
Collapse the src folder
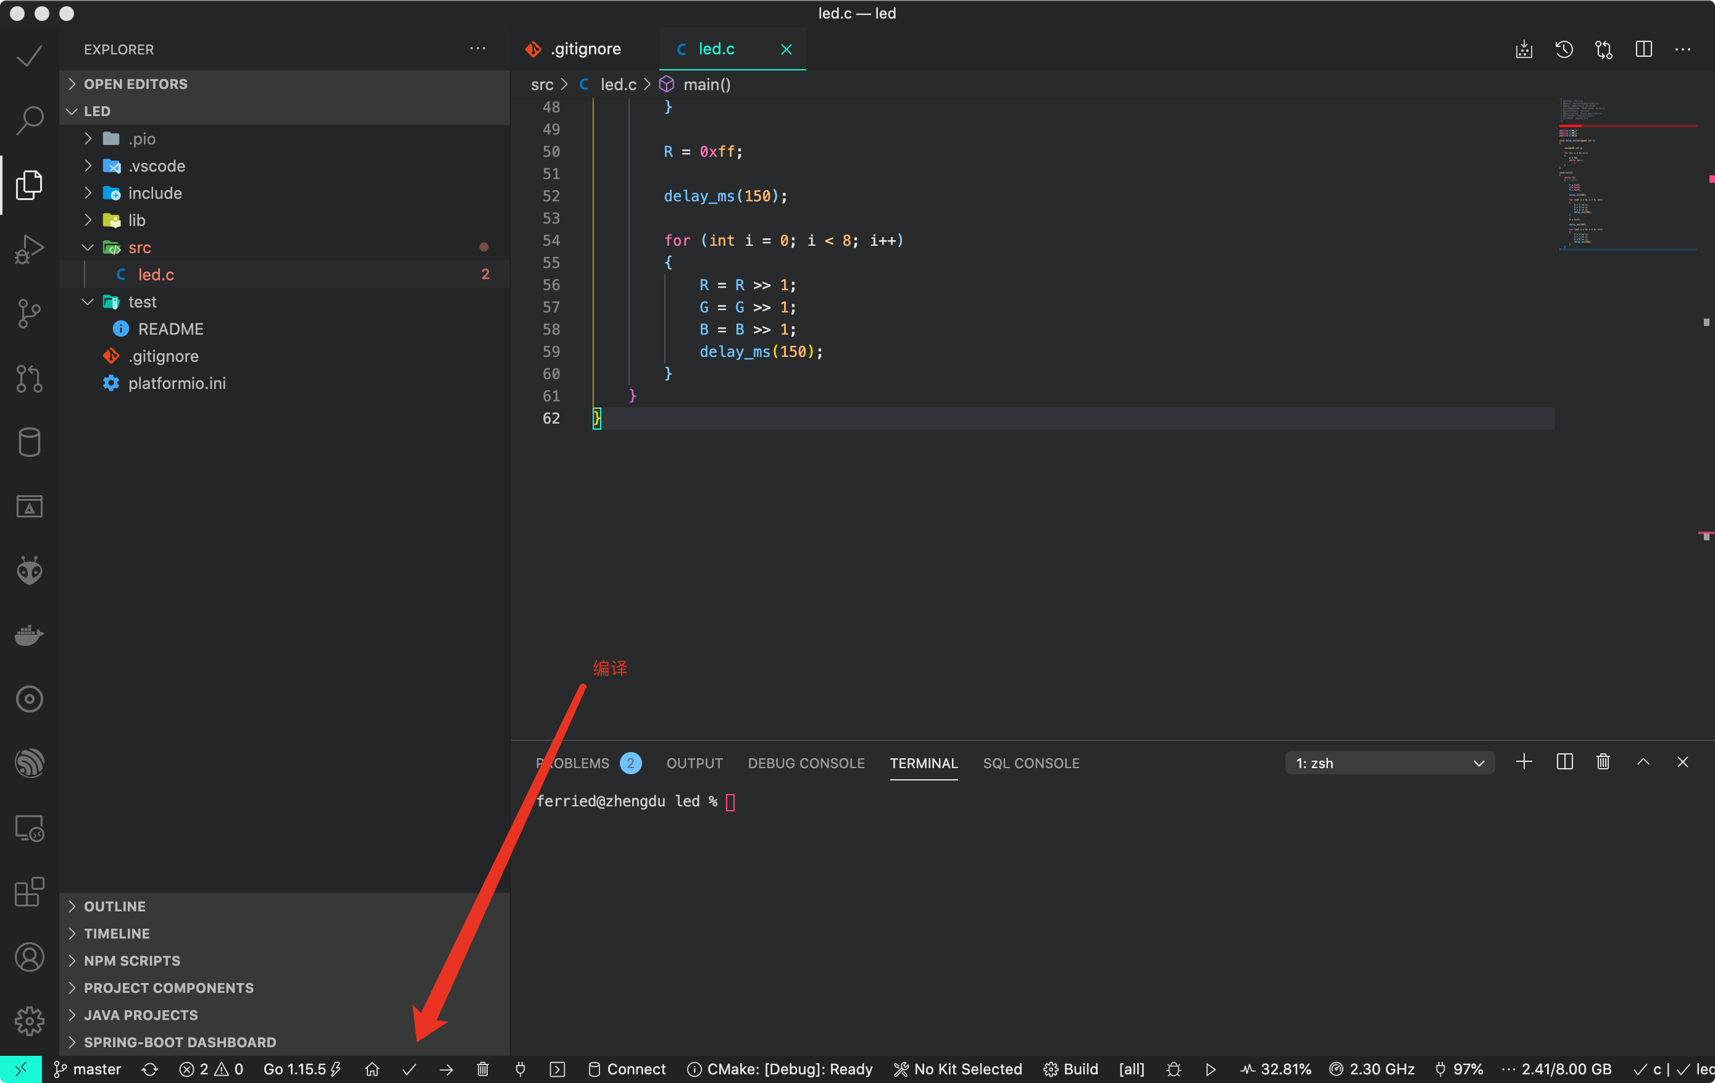pyautogui.click(x=284, y=246)
